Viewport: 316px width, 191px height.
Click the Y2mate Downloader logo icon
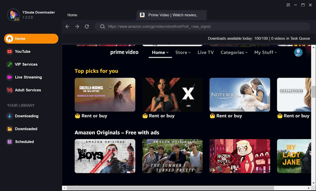point(13,15)
